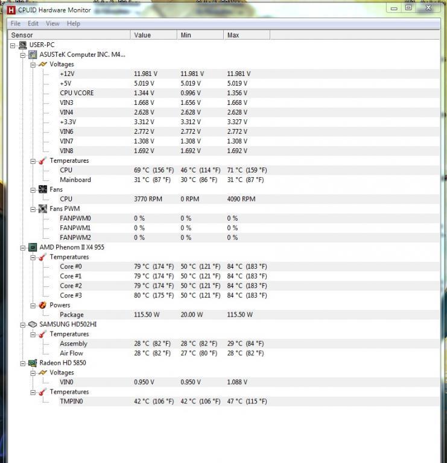Click the Fans PWM group icon
Viewport: 447px width, 463px height.
point(43,209)
